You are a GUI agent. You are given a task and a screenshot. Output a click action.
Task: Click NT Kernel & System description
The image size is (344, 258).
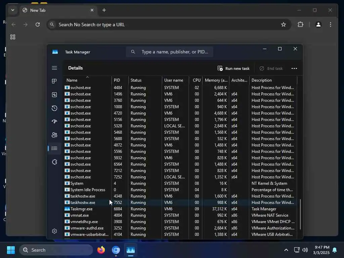pos(269,183)
